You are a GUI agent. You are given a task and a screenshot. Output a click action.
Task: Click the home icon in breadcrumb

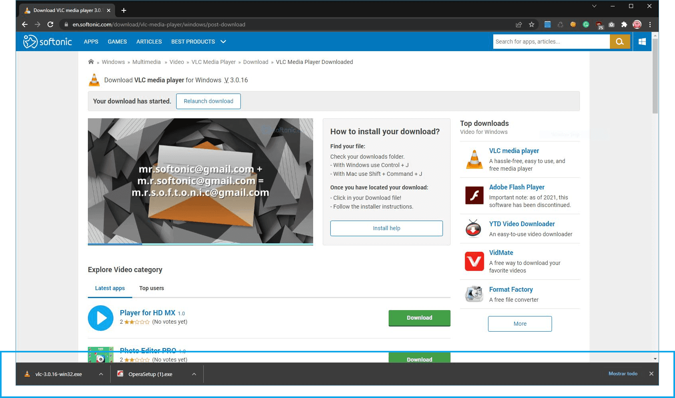[91, 62]
